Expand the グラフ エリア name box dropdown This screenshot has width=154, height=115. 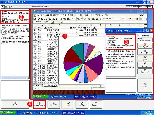[x=52, y=22]
